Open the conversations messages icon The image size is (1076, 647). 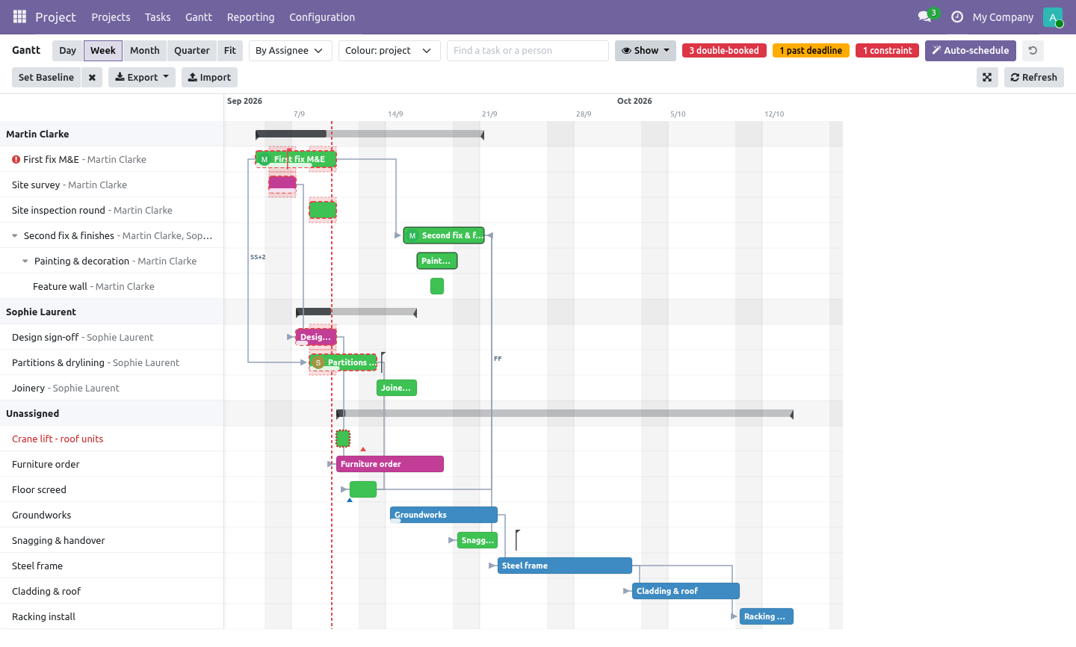coord(924,16)
